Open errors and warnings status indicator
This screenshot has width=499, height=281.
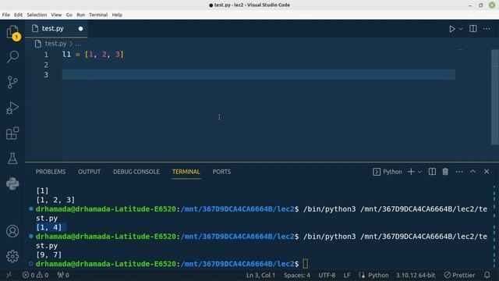point(35,275)
